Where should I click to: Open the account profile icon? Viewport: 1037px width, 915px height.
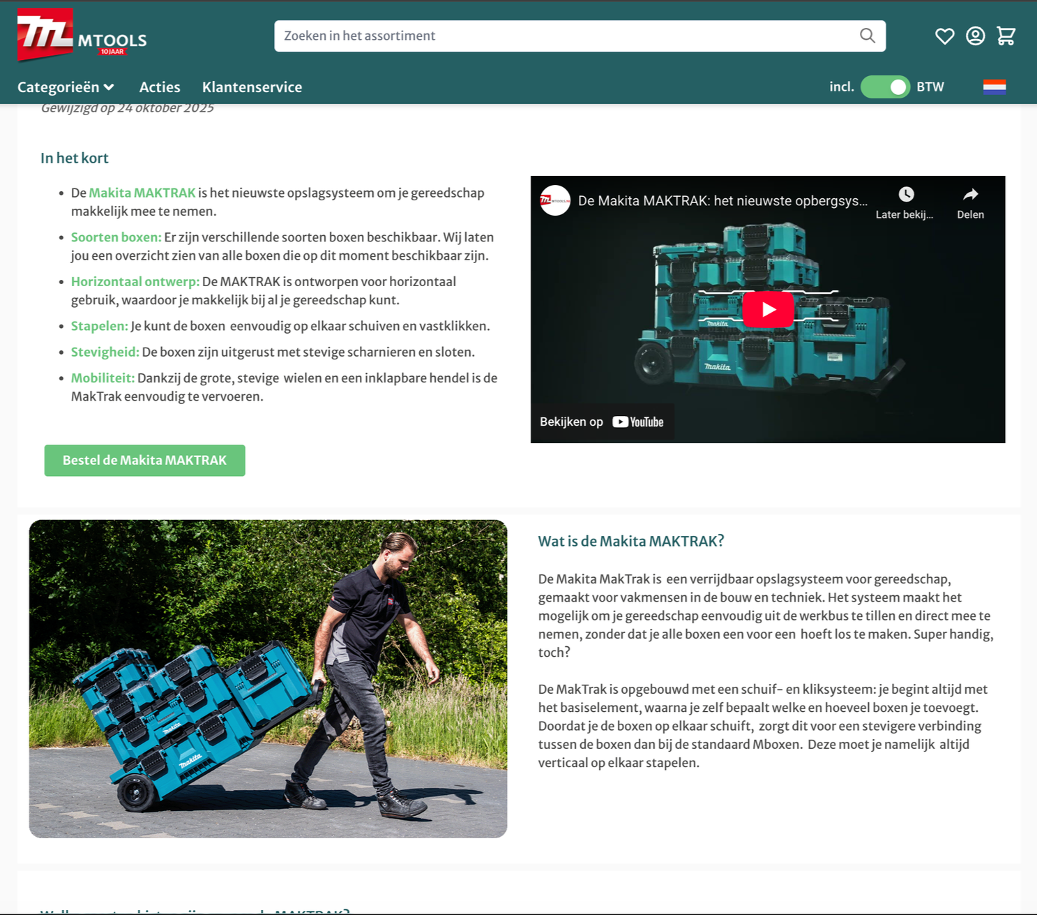click(x=975, y=36)
